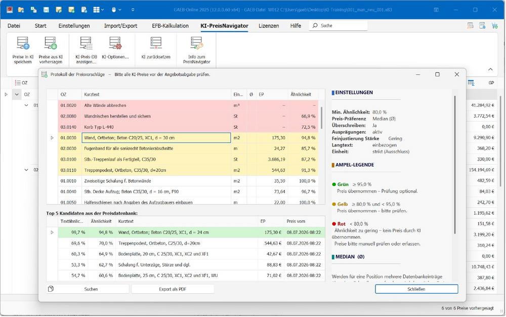Click Preise in KI speichern icon
506x317 pixels.
point(23,43)
